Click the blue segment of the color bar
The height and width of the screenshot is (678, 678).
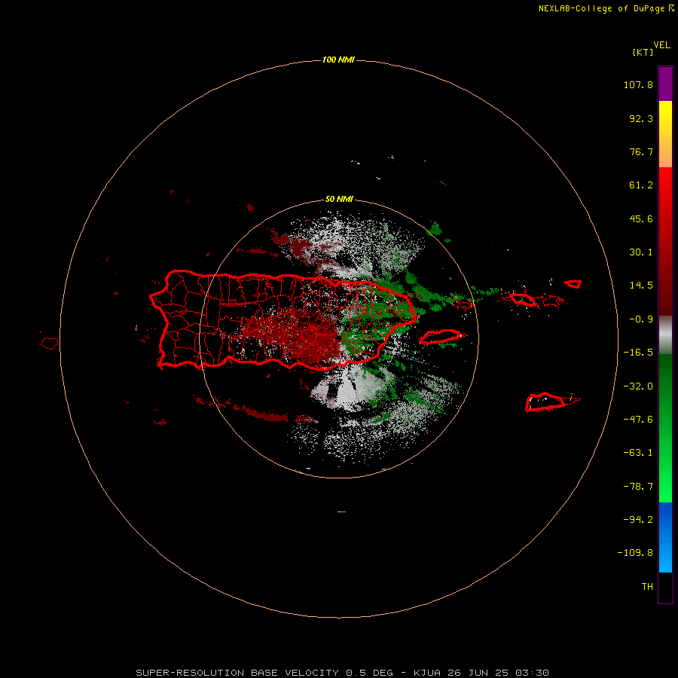pyautogui.click(x=665, y=537)
